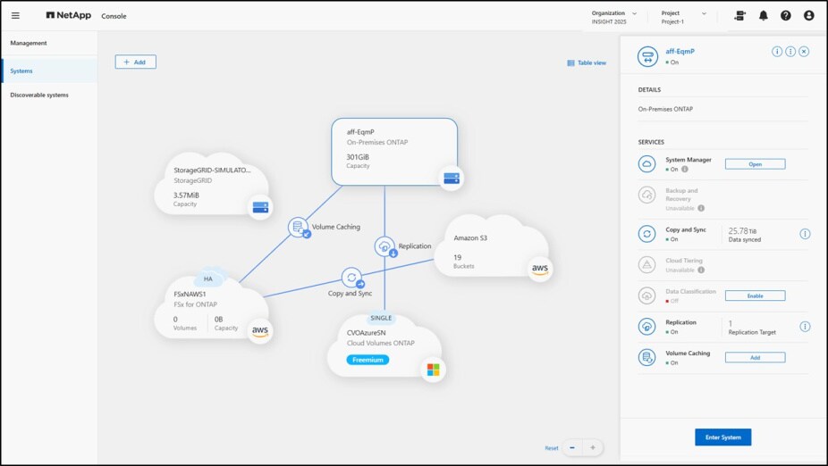Image resolution: width=828 pixels, height=466 pixels.
Task: Zoom out canvas with minus button
Action: [572, 447]
